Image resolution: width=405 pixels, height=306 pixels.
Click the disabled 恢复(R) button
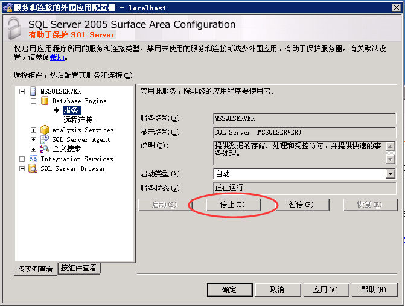pos(370,205)
